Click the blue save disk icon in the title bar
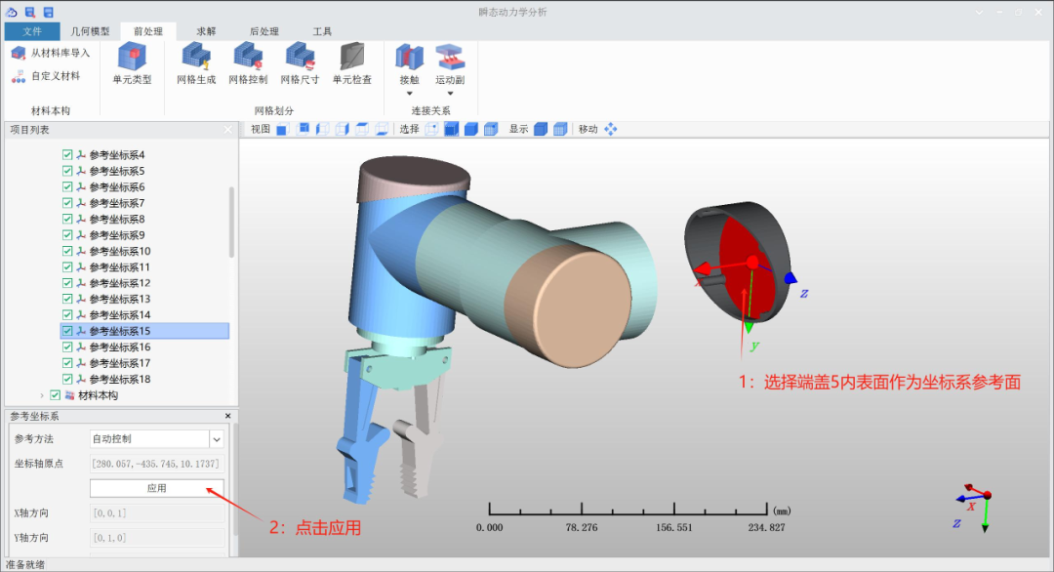This screenshot has width=1054, height=572. click(x=49, y=12)
